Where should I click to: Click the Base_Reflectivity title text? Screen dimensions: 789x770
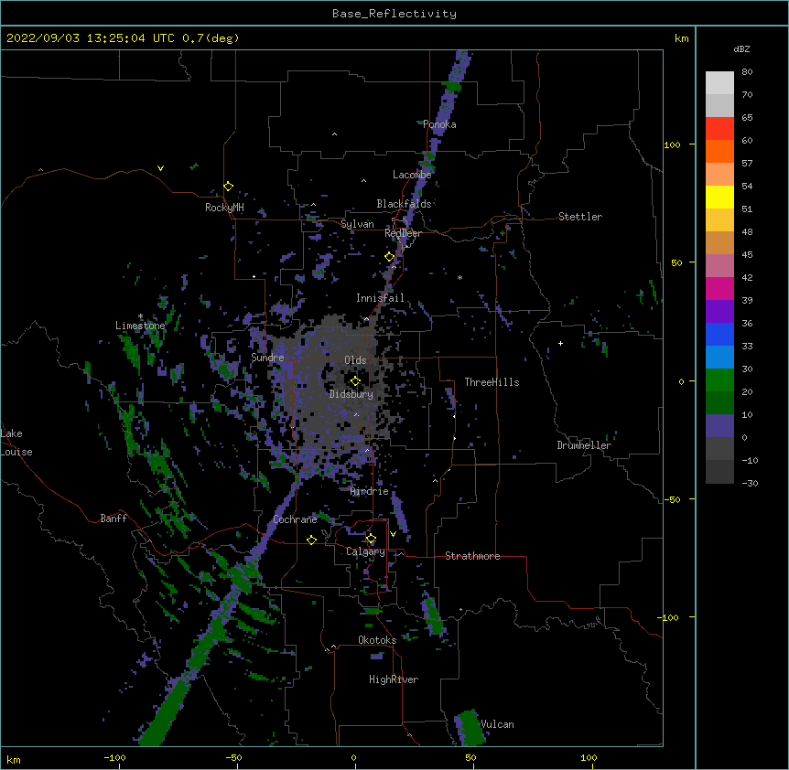point(394,14)
